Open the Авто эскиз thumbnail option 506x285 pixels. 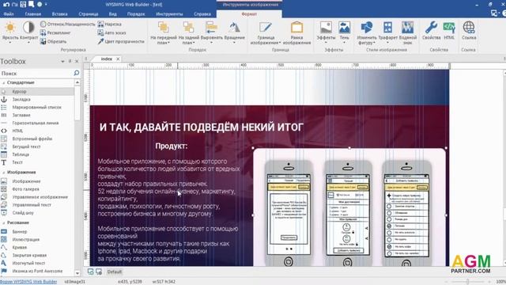(111, 33)
